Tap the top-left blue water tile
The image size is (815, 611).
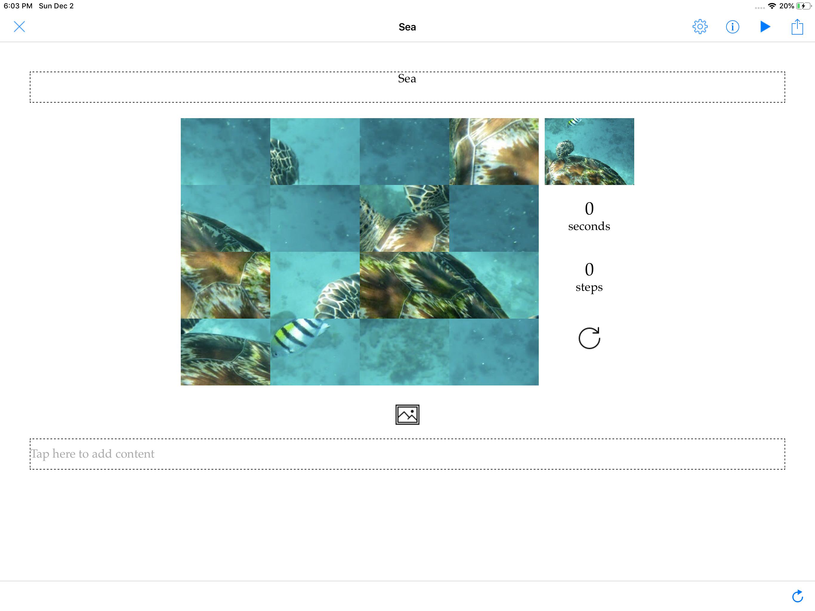[225, 152]
